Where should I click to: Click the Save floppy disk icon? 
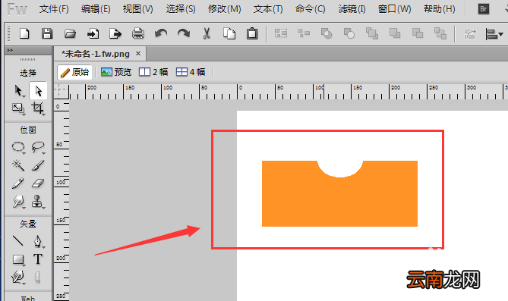point(47,33)
